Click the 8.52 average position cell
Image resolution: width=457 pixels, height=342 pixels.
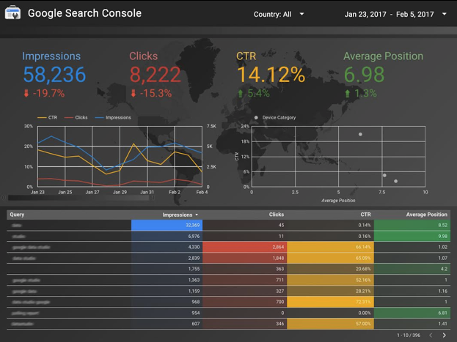tap(412, 226)
